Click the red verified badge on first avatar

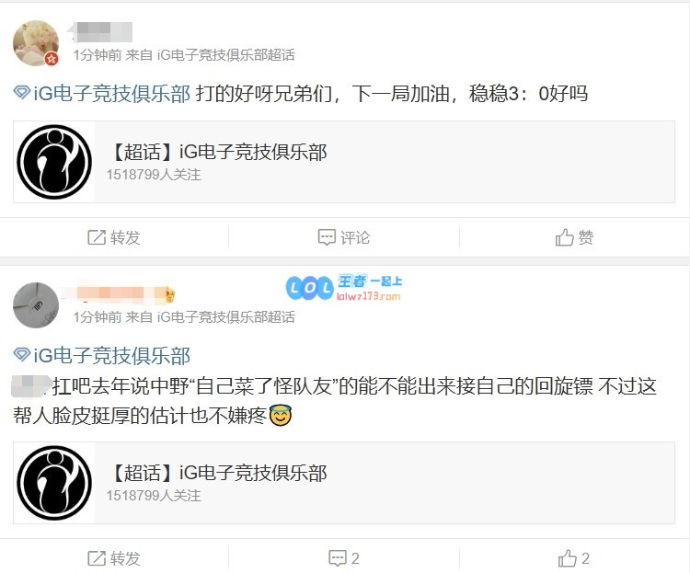(52, 59)
